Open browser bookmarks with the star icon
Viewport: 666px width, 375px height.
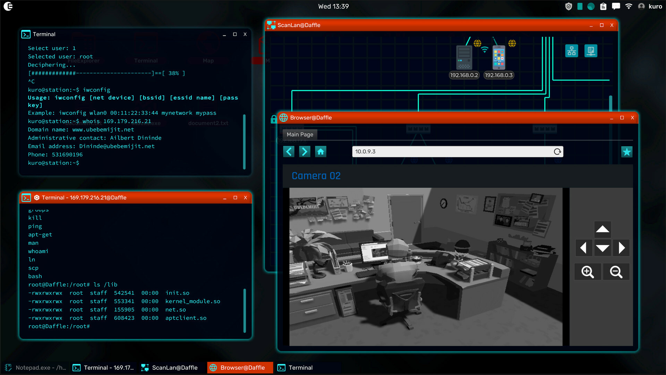pyautogui.click(x=626, y=151)
